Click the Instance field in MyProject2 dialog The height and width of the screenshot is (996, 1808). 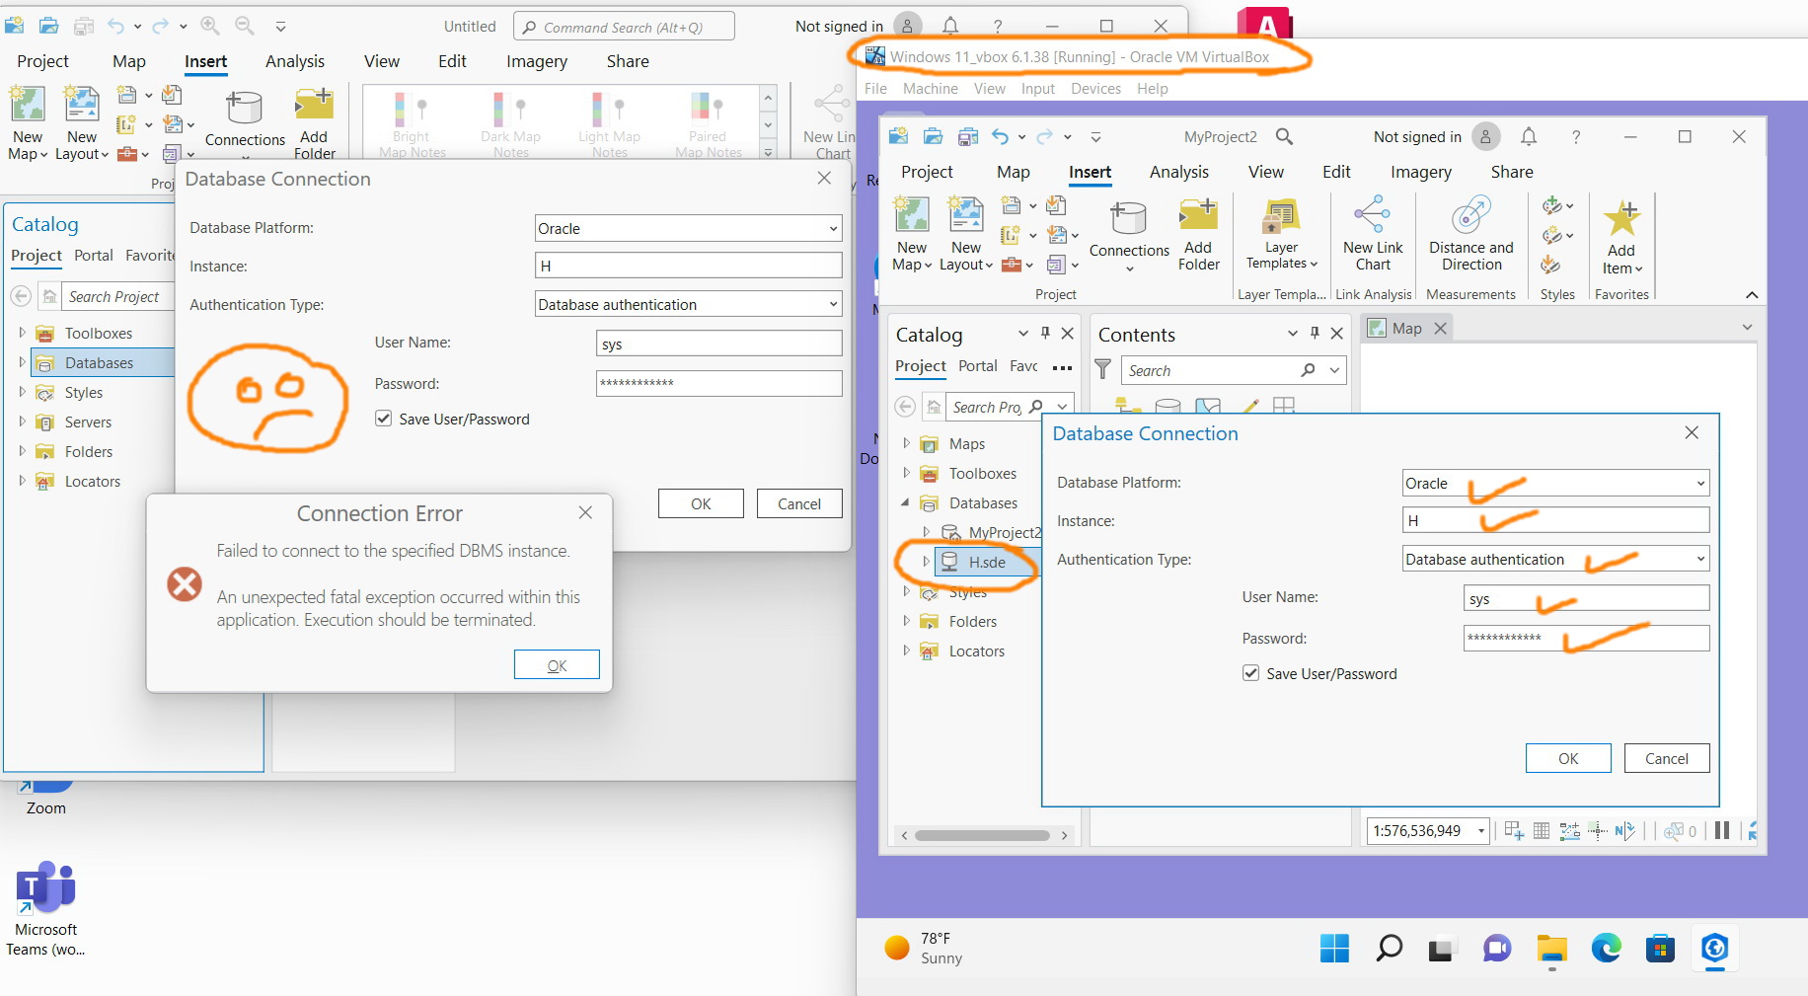[x=1555, y=520]
